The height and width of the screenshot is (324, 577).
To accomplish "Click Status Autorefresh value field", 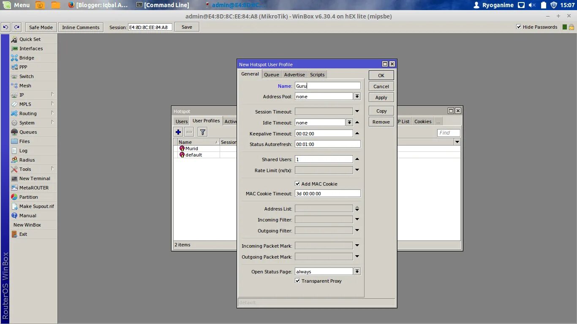I will [328, 144].
